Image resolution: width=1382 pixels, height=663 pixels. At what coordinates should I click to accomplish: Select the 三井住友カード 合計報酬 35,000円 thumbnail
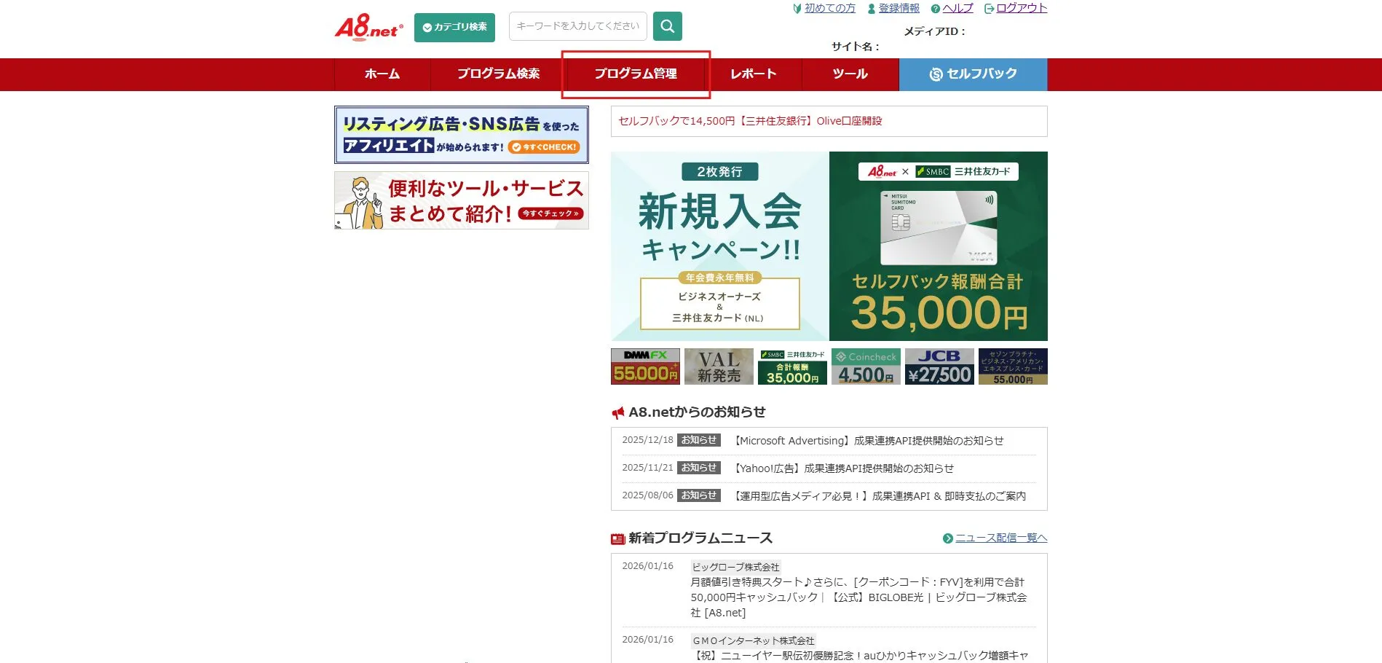(x=792, y=366)
